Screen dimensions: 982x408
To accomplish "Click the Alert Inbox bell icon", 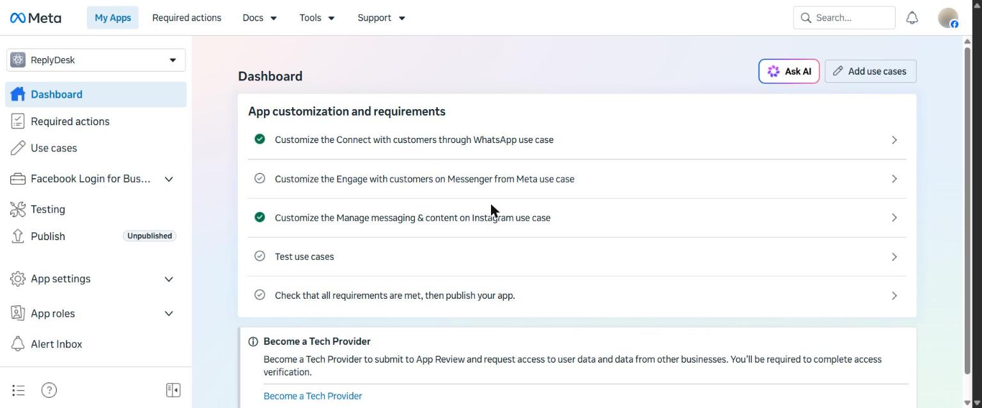I will (x=18, y=344).
